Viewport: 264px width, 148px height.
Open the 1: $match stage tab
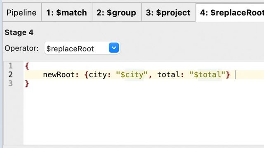[67, 13]
